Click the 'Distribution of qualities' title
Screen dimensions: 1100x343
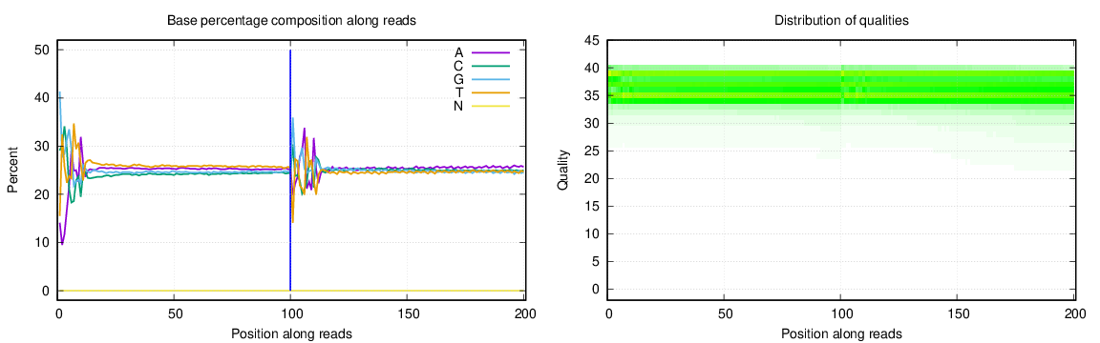pos(842,21)
